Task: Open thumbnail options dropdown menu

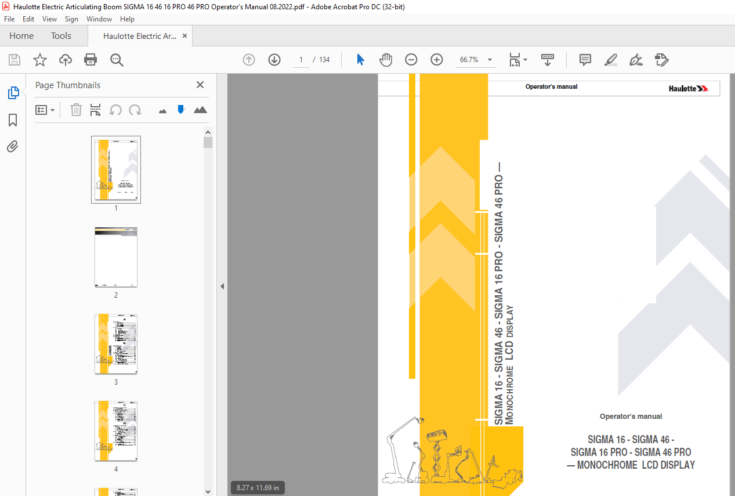Action: [45, 110]
